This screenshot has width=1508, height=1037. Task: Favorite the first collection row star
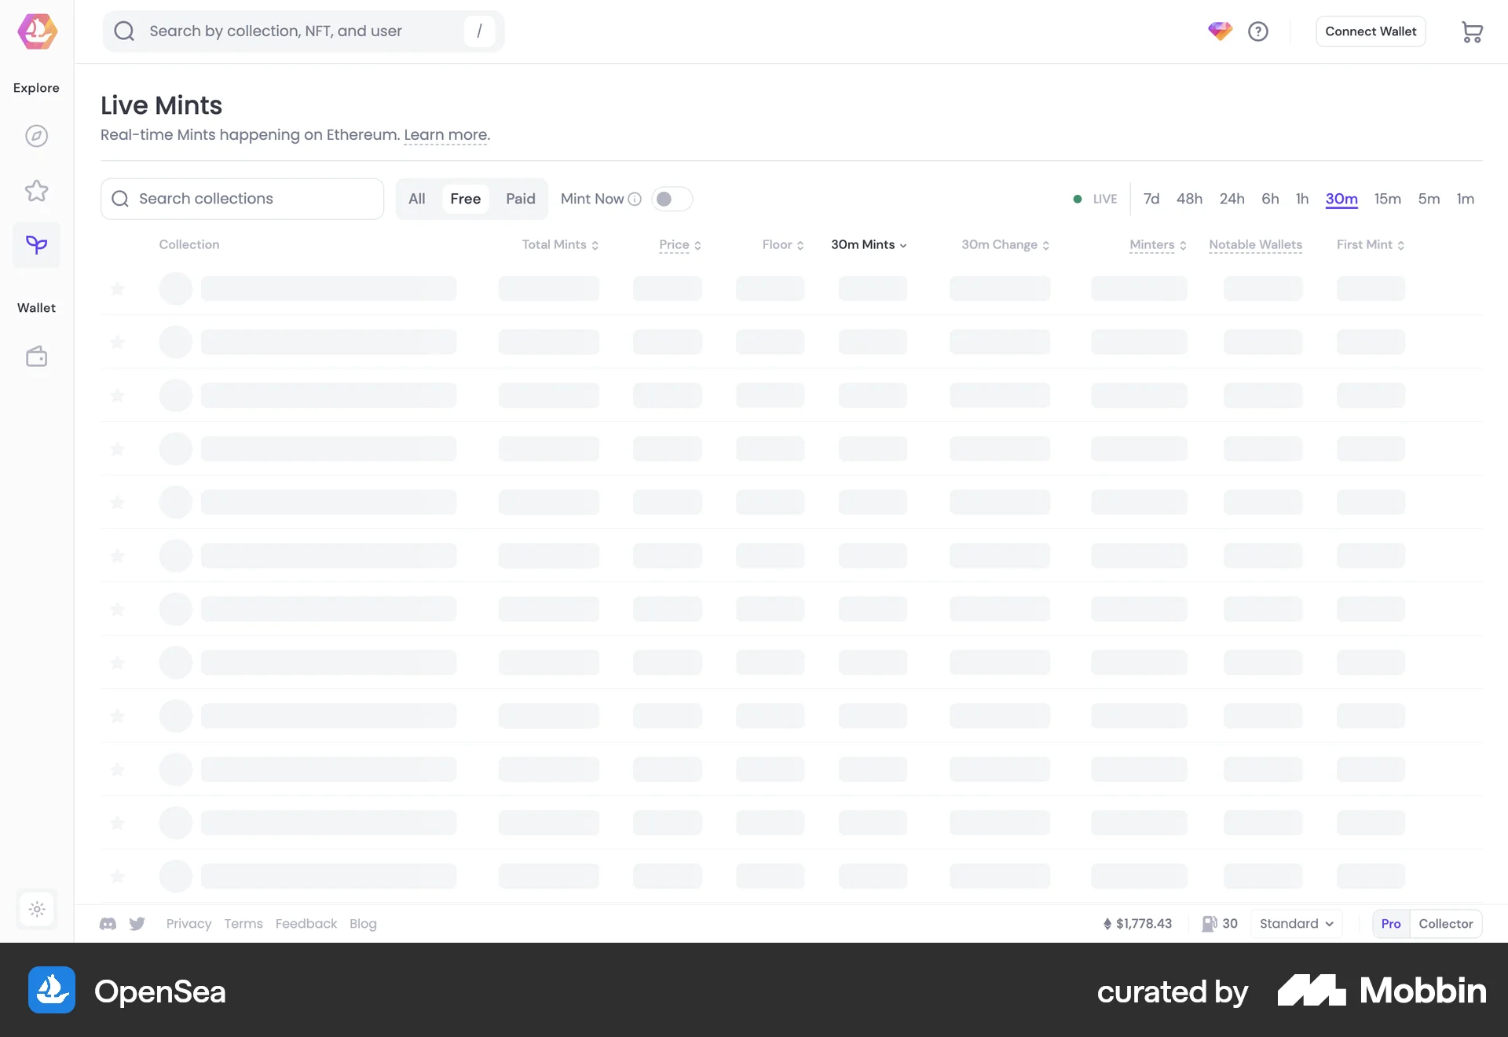(x=118, y=288)
